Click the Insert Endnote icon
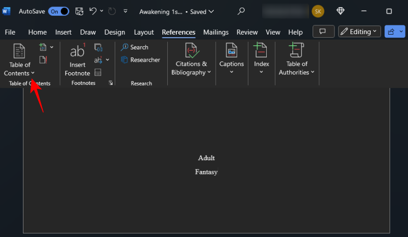Screen dimensions: 408x237 point(98,48)
